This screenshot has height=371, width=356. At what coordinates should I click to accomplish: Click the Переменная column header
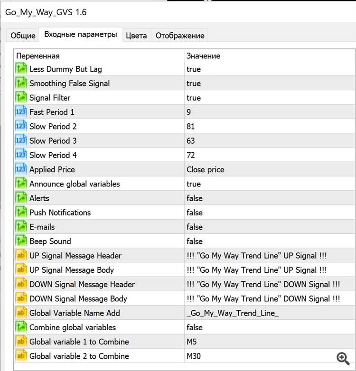(38, 56)
